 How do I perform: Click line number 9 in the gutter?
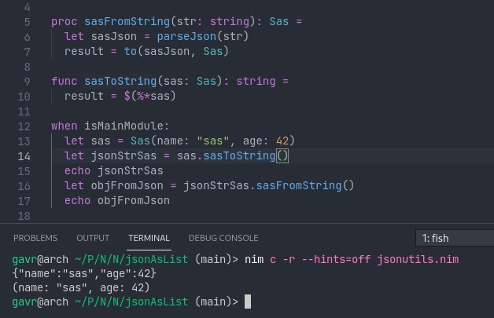(28, 82)
